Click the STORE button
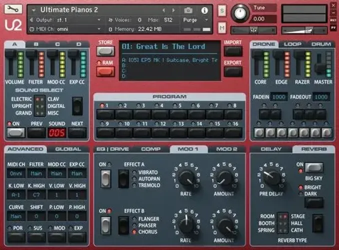Image resolution: width=339 pixels, height=250 pixels. point(105,51)
